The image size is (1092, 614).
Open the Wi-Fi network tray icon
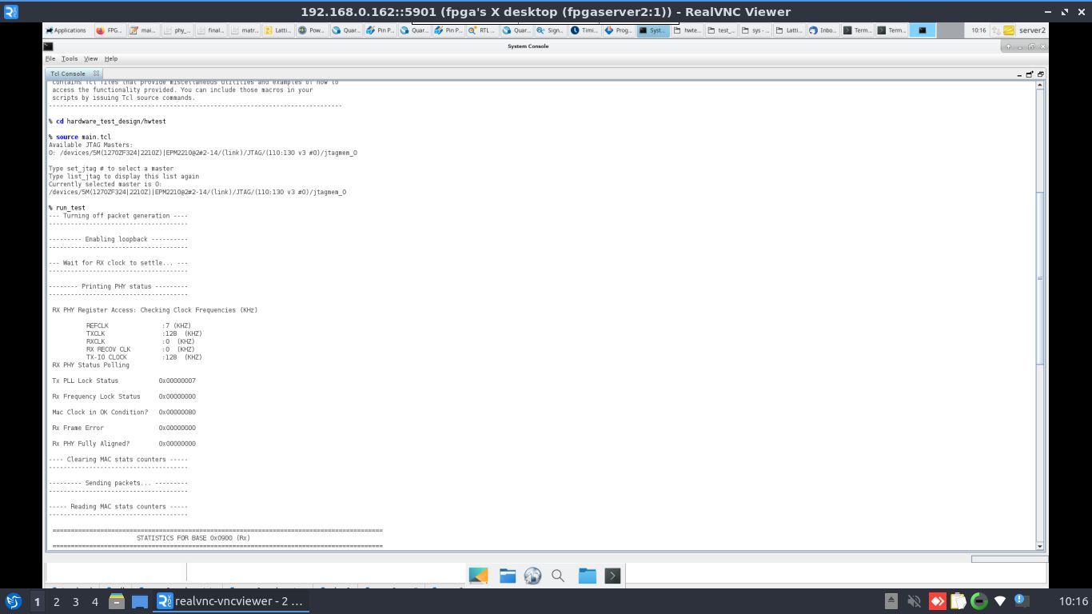coord(1000,601)
